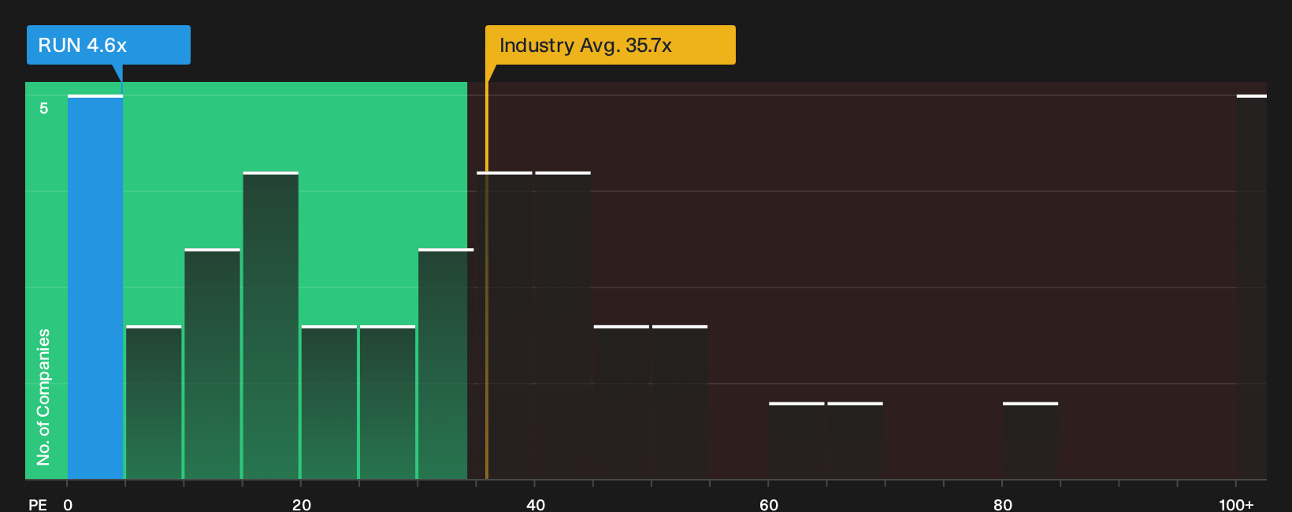The width and height of the screenshot is (1292, 512).
Task: Click the '80' x-axis tick label
Action: 1003,504
